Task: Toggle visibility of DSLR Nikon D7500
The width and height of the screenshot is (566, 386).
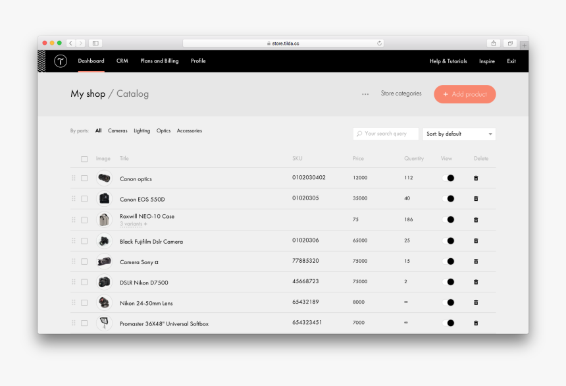Action: coord(448,282)
